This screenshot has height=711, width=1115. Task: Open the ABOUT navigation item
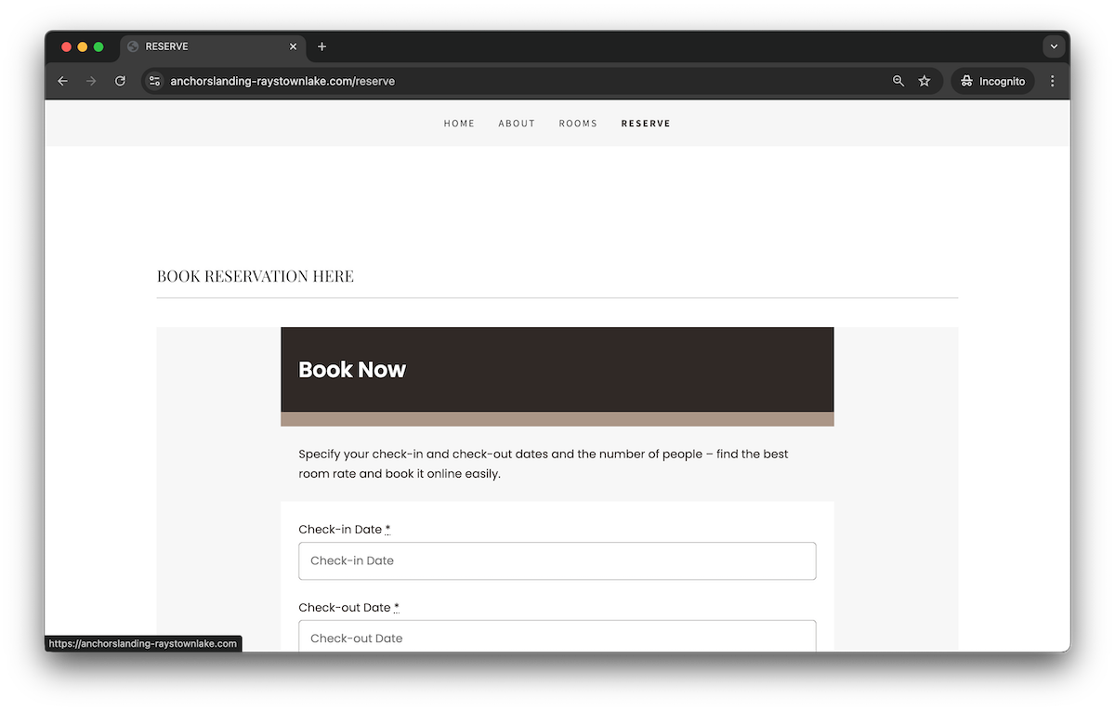(x=517, y=124)
